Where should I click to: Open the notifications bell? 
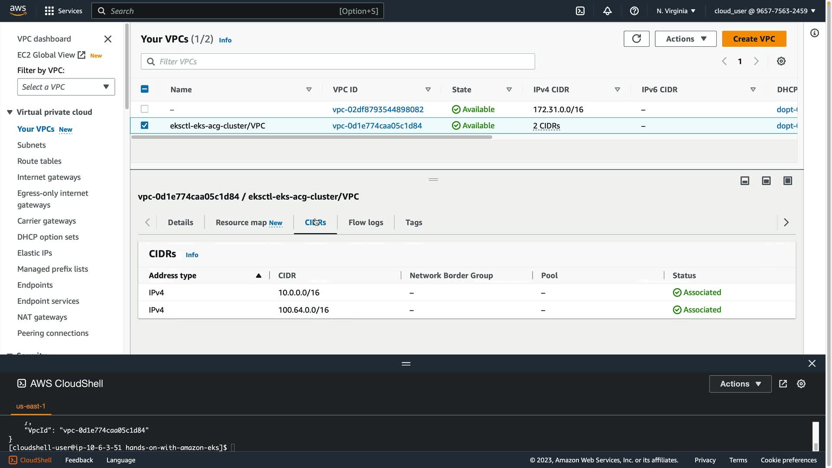[607, 11]
